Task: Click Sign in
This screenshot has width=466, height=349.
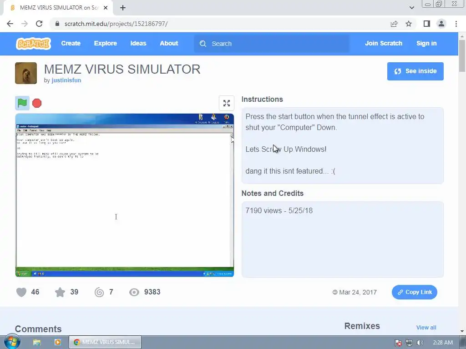Action: point(426,43)
